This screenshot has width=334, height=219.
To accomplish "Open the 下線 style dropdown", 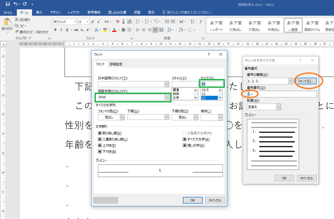I will (x=166, y=117).
